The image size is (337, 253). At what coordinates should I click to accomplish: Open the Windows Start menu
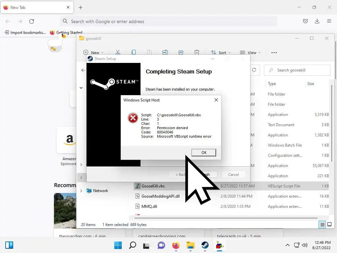tap(118, 245)
